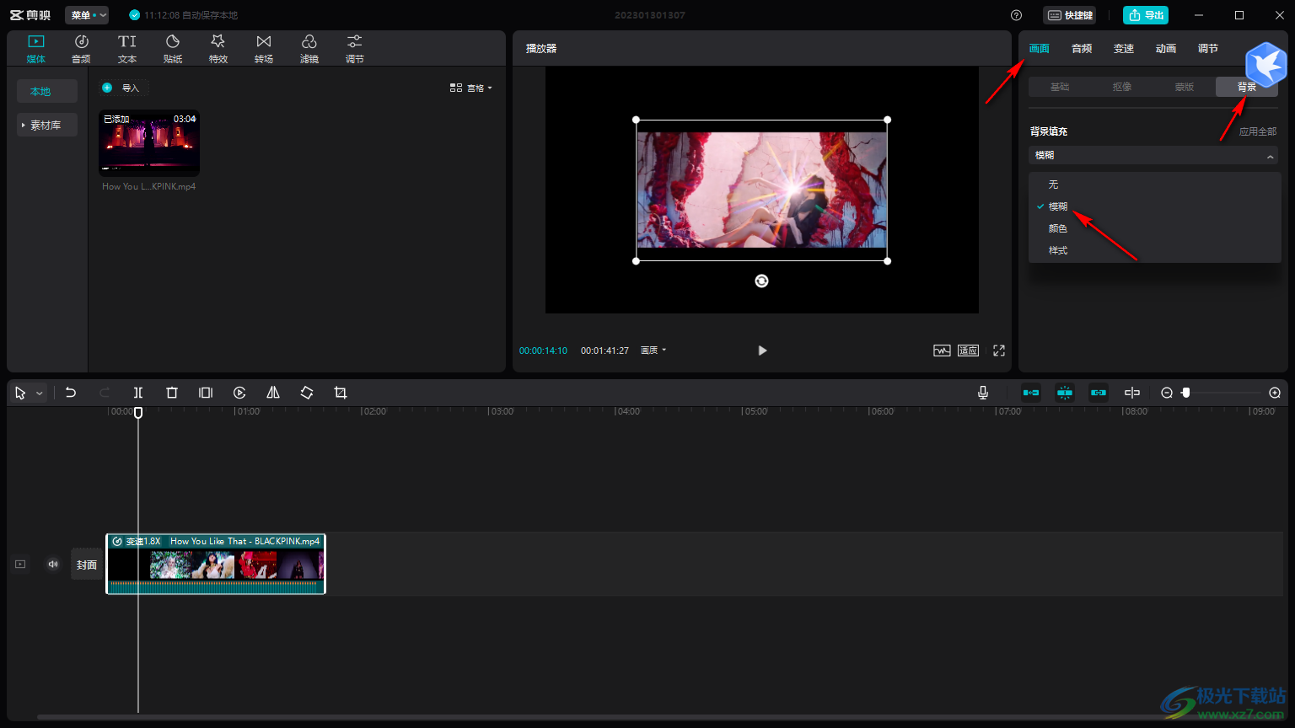Open the 抠像 sub-tab
This screenshot has height=728, width=1295.
click(x=1122, y=87)
